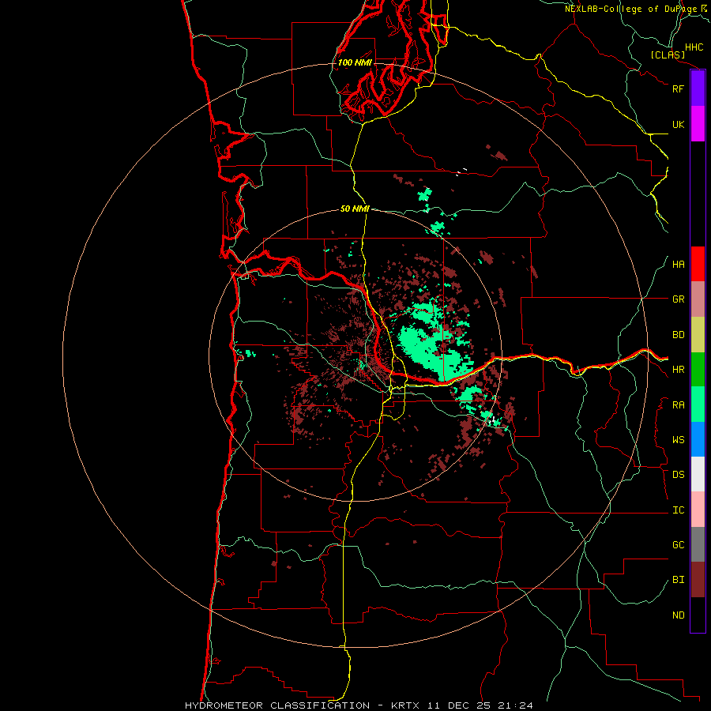Select the BD legend label
Screen dimensions: 711x711
pyautogui.click(x=678, y=335)
